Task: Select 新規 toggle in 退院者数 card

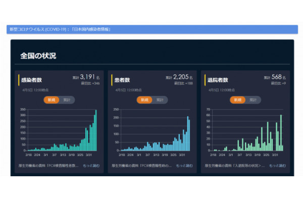Action: pyautogui.click(x=237, y=100)
